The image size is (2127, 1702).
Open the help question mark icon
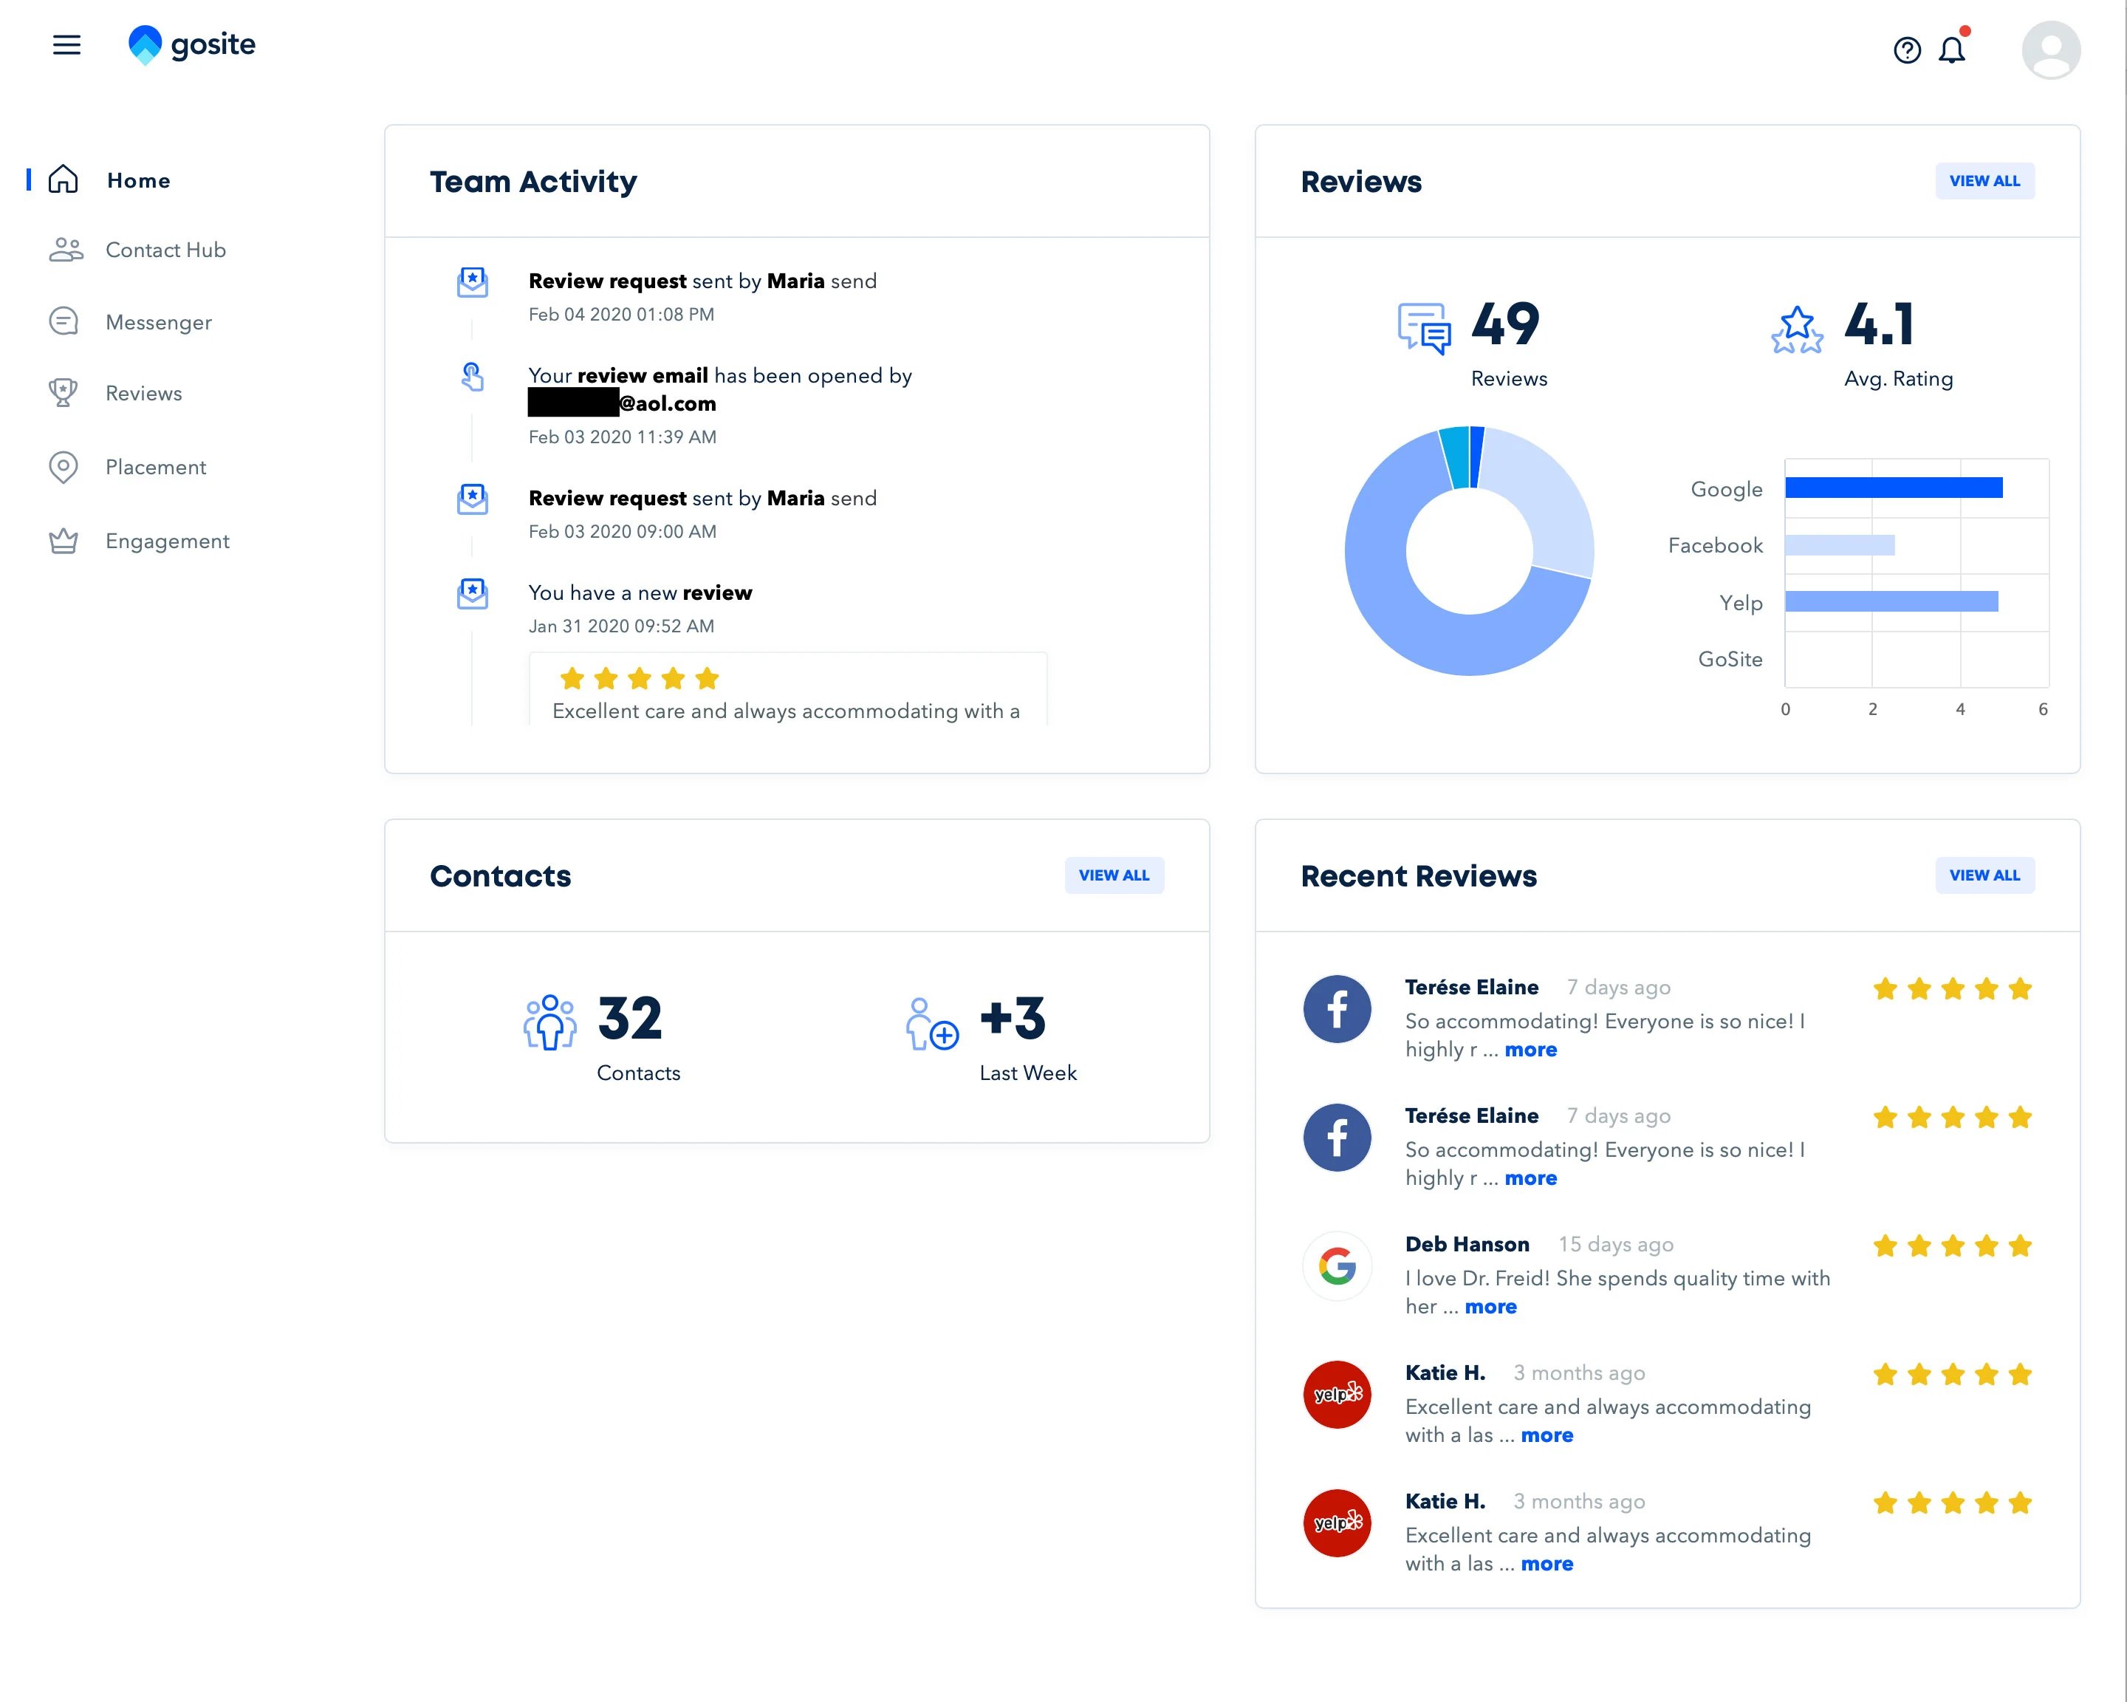coord(1905,49)
